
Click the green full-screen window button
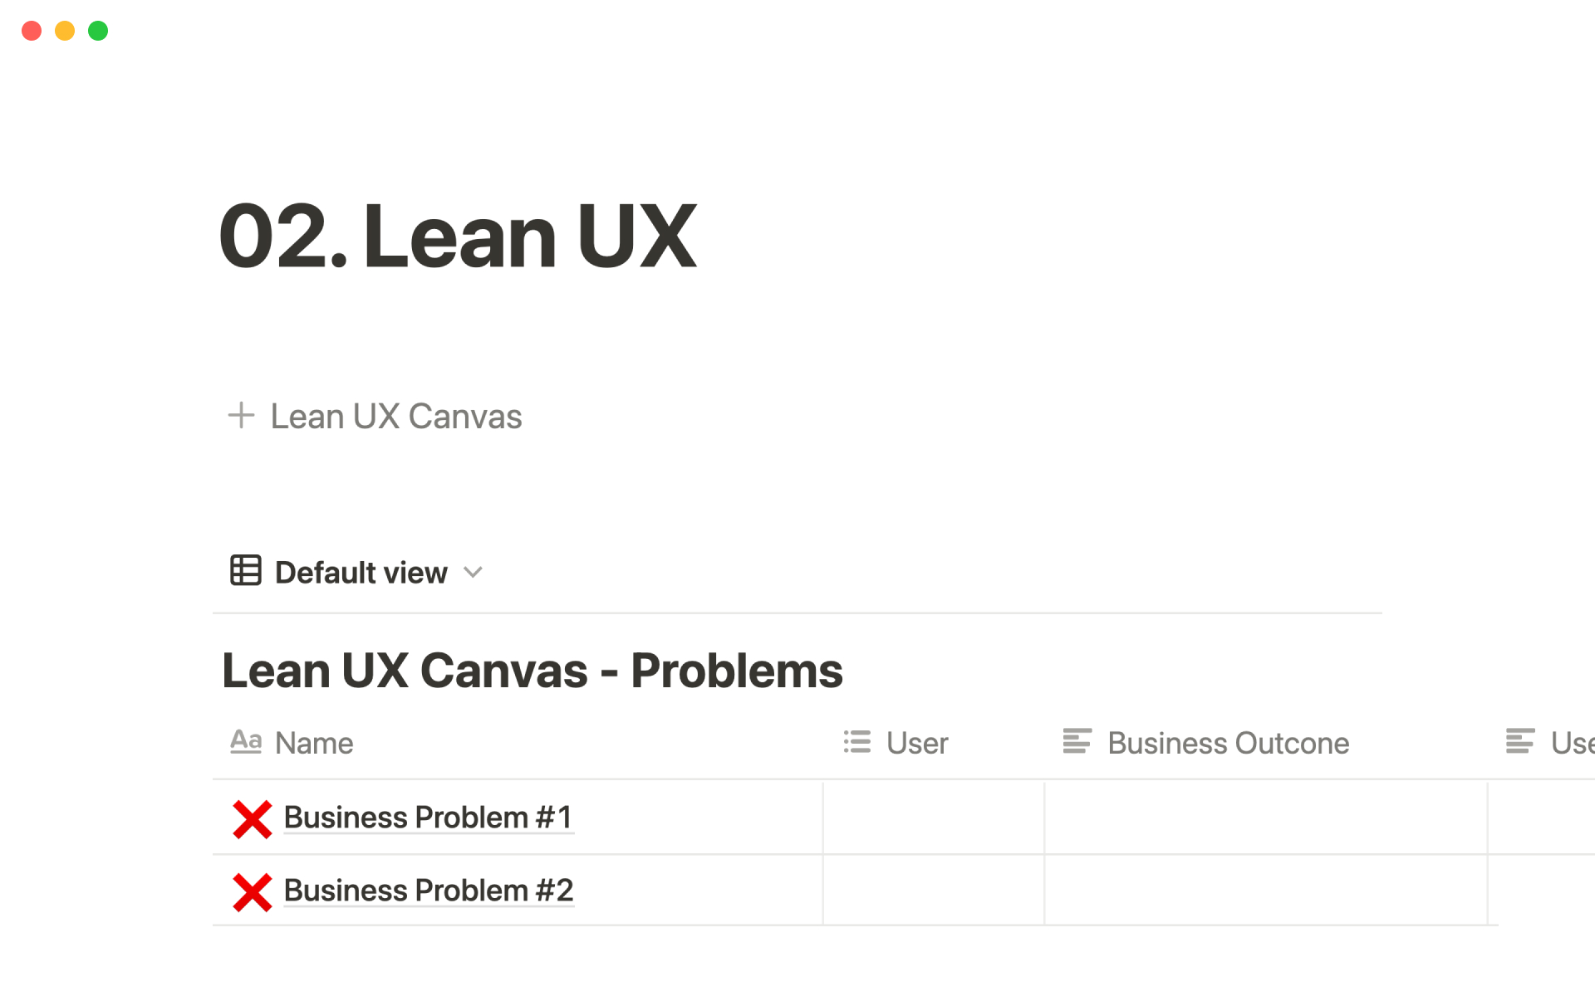pos(98,31)
